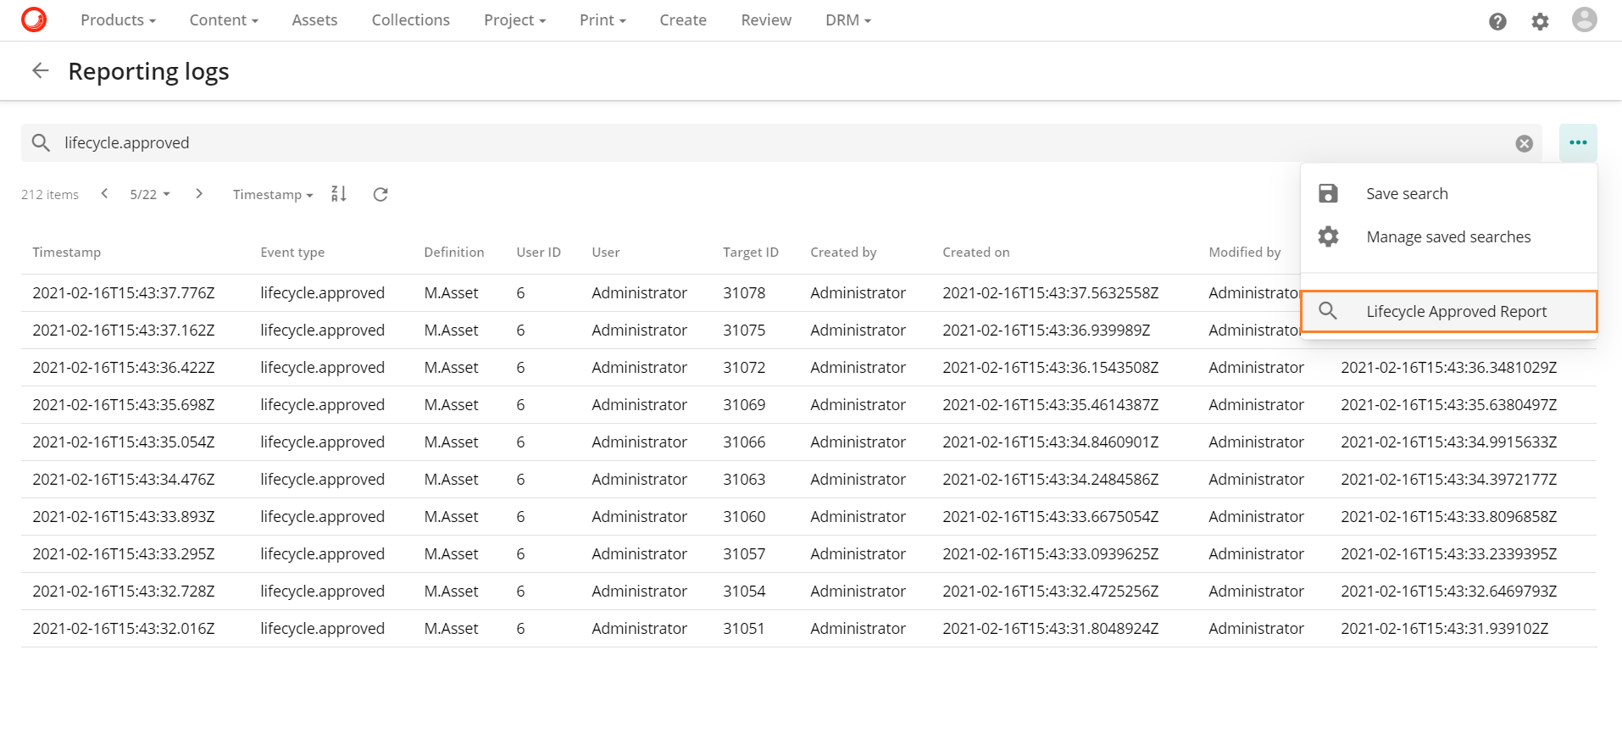The width and height of the screenshot is (1622, 750).
Task: Open the Review tab
Action: [766, 19]
